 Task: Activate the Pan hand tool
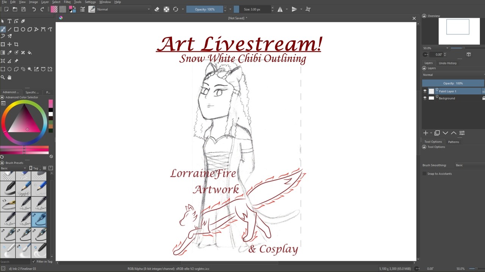click(9, 77)
